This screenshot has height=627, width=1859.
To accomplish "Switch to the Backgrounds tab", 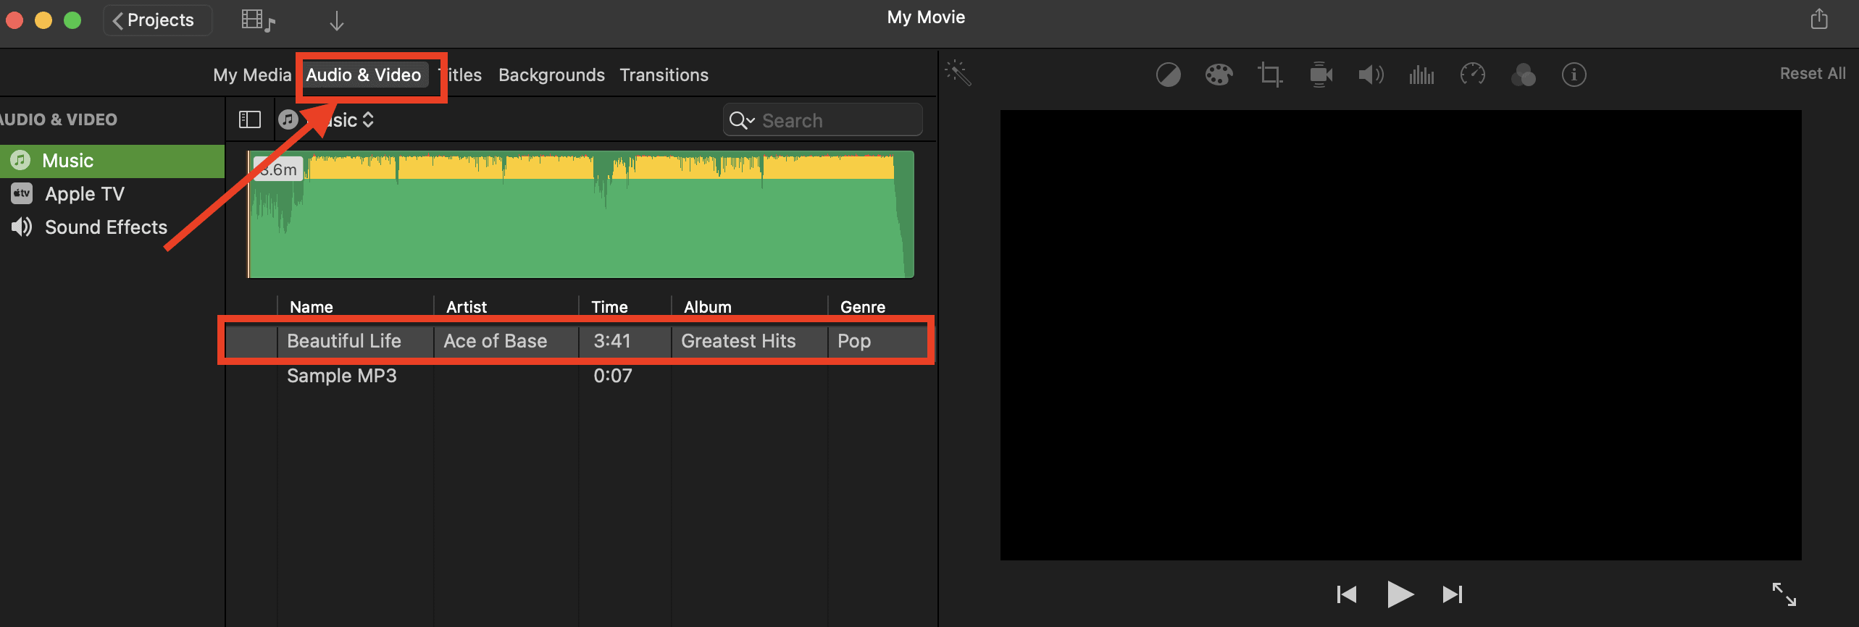I will (x=551, y=75).
